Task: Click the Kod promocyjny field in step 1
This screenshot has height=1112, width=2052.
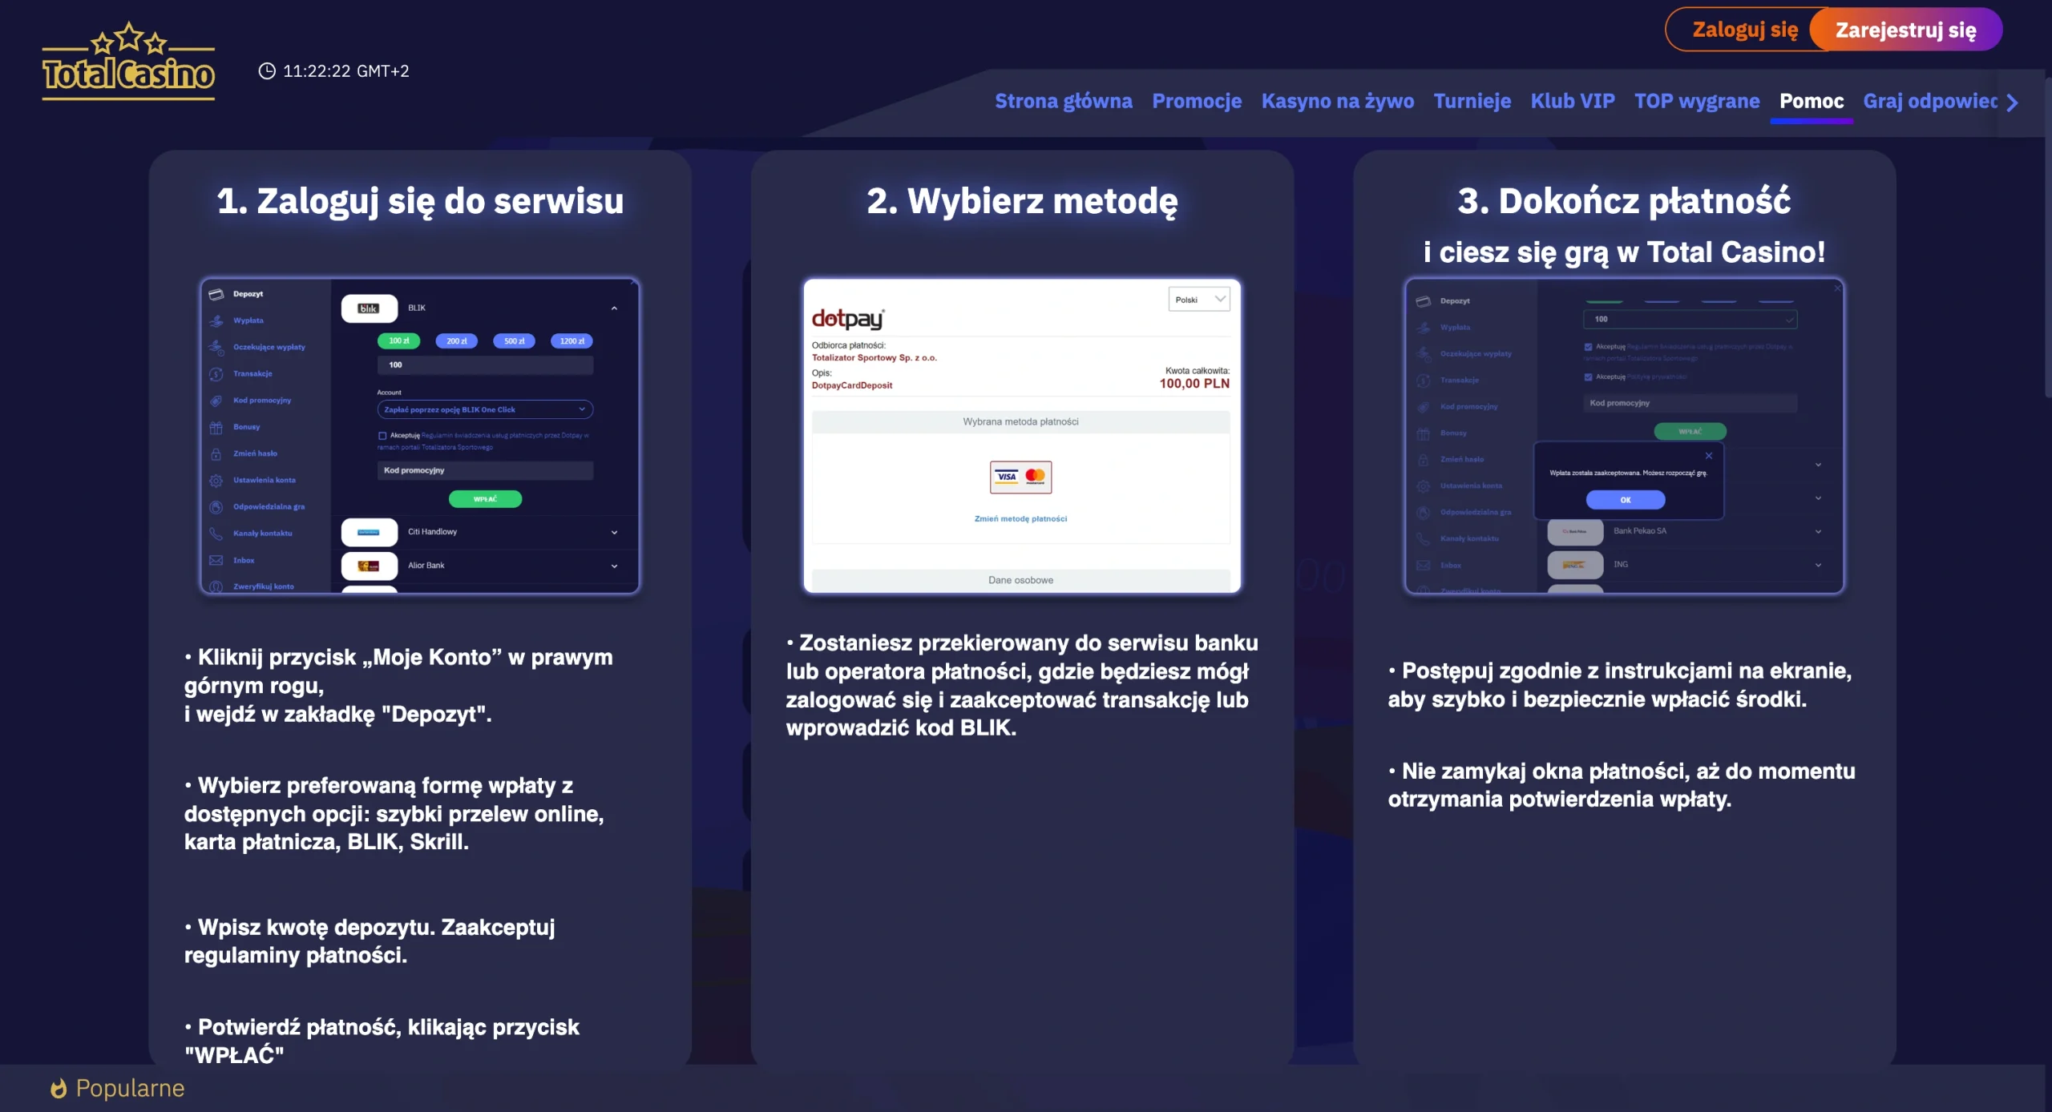Action: (x=485, y=470)
